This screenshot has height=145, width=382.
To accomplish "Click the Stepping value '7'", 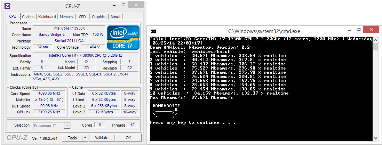I will tap(129, 62).
